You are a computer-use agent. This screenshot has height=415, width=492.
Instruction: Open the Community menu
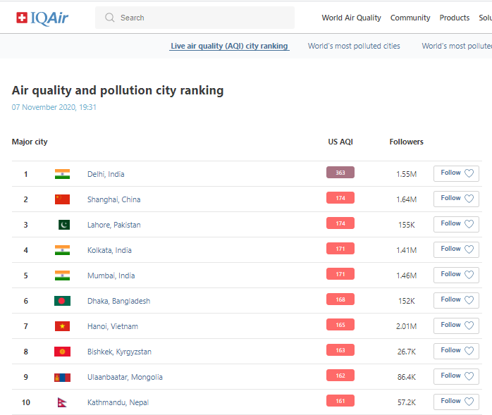410,18
